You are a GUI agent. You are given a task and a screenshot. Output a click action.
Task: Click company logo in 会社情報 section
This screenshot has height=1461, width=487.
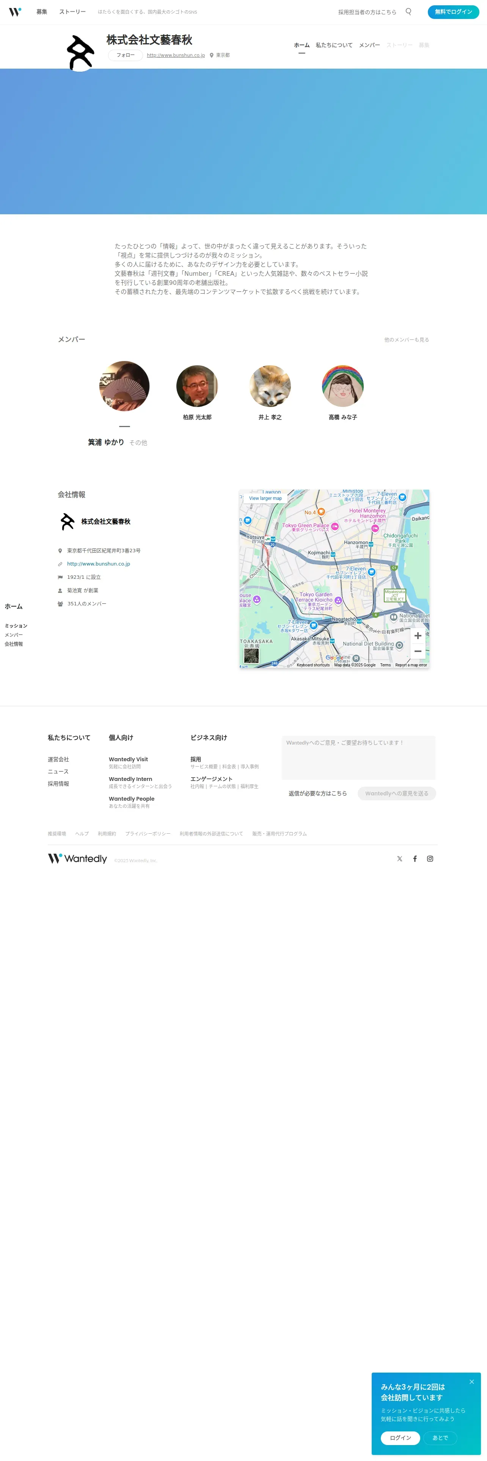coord(68,521)
